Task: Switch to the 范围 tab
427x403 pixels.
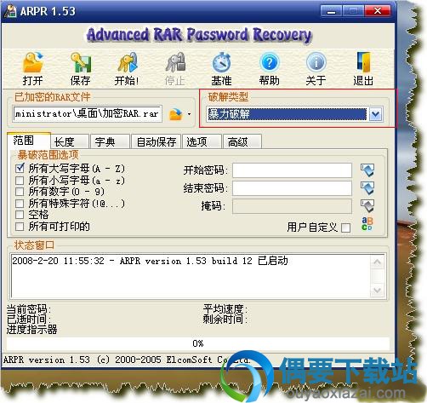Action: coord(29,141)
